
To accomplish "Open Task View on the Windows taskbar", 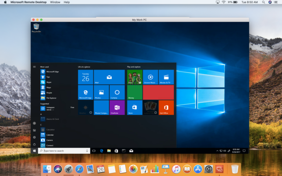I will click(x=94, y=151).
